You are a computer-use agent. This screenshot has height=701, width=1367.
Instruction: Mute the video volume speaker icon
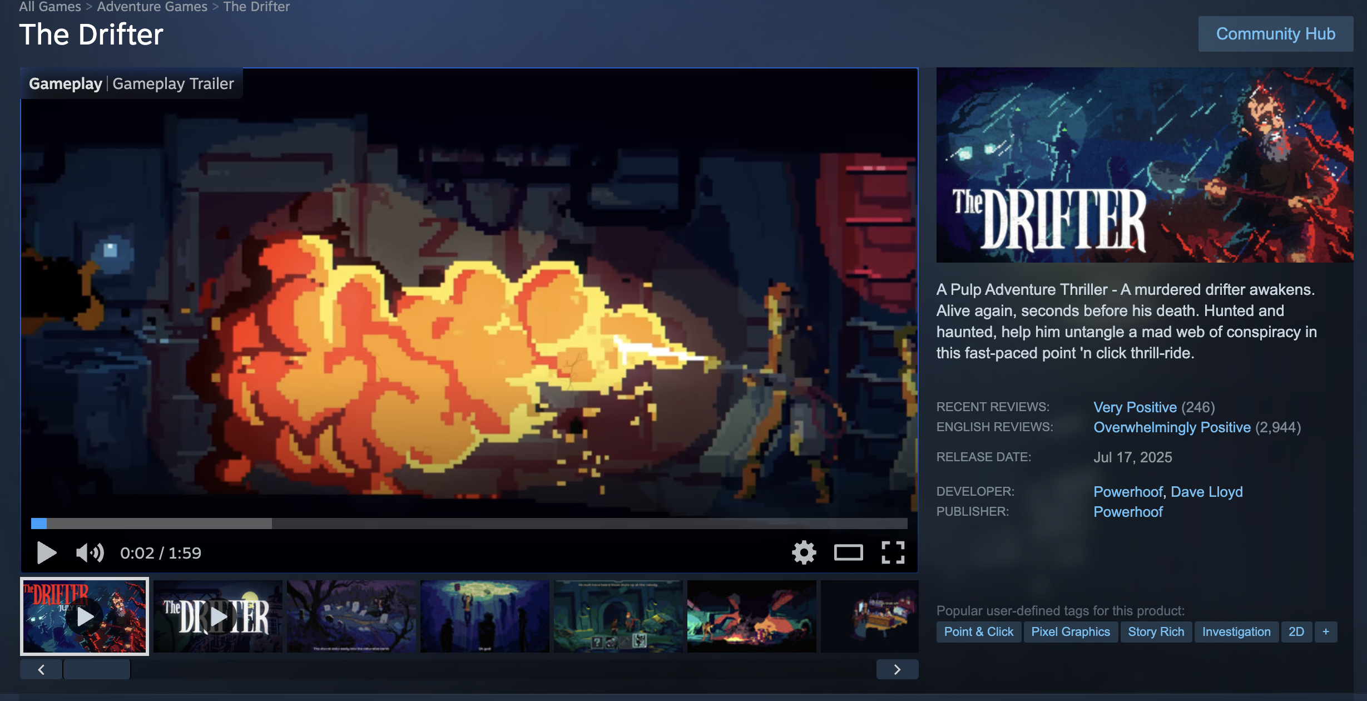pyautogui.click(x=90, y=552)
